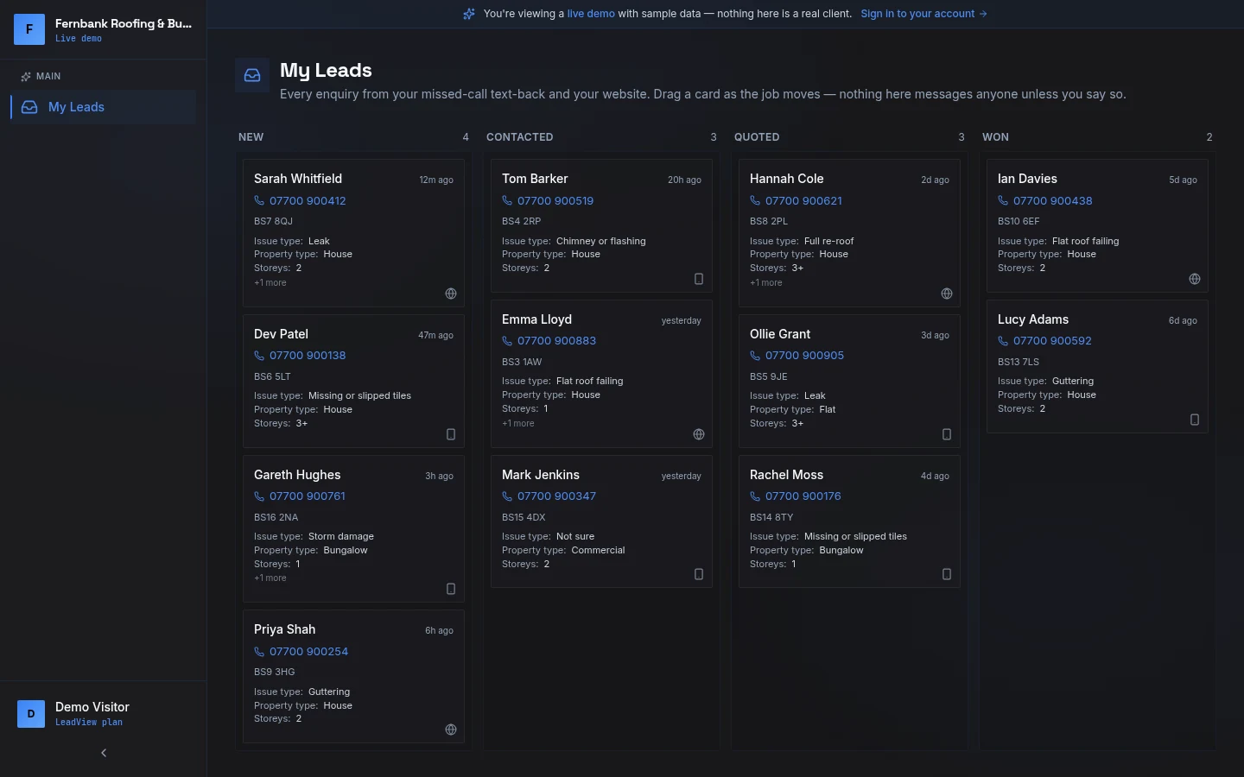Click 'Sign in to your account' link
1244x777 pixels.
[923, 14]
